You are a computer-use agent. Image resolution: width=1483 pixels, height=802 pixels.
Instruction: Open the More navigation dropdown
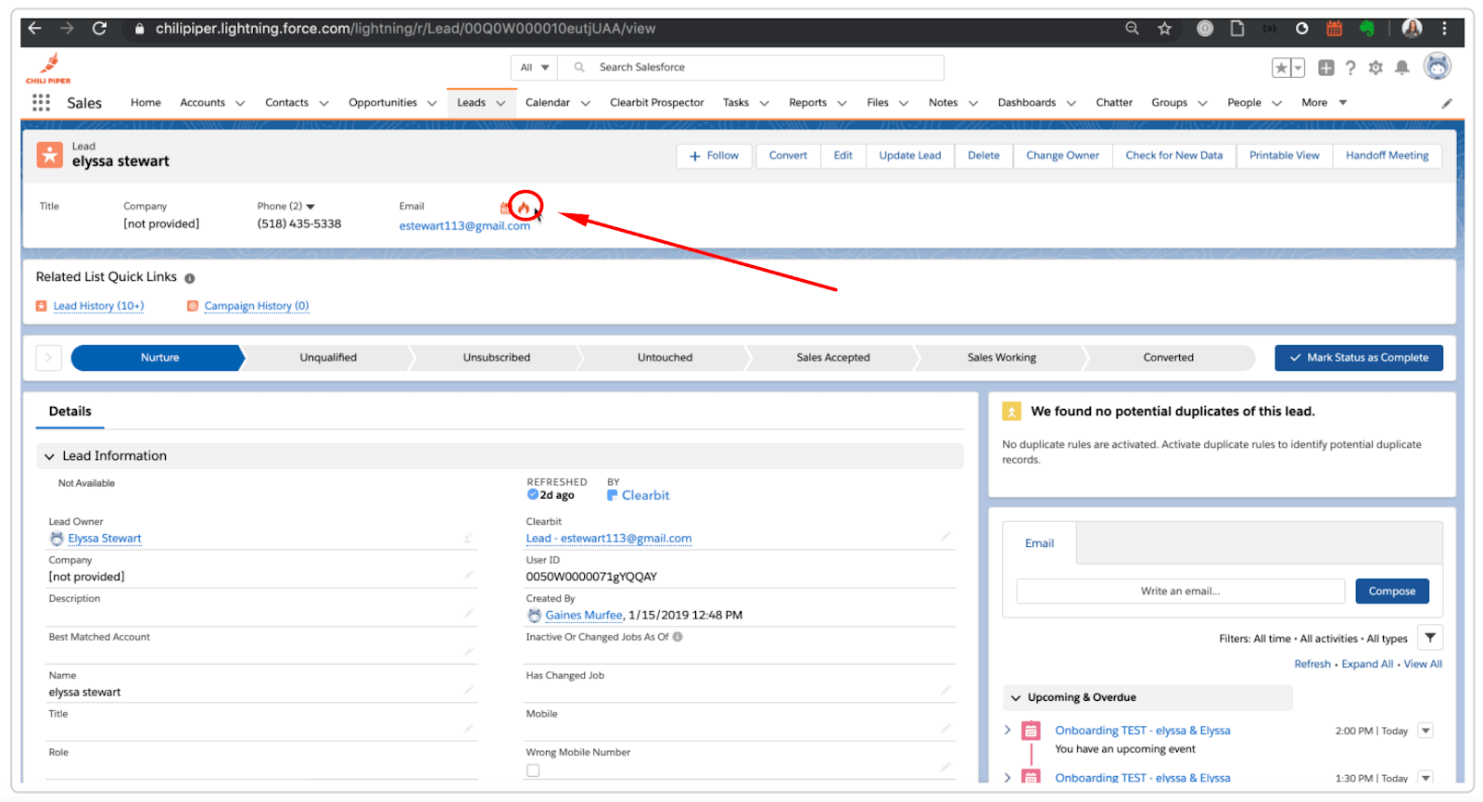(1325, 103)
